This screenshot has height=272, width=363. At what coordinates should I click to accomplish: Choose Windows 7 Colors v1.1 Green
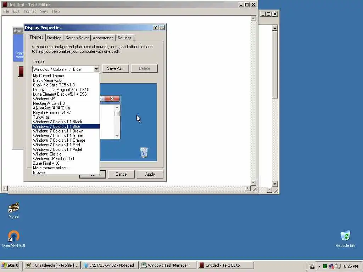pyautogui.click(x=66, y=136)
